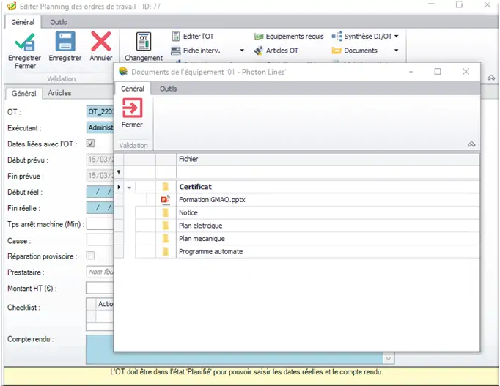The image size is (500, 386).
Task: Collapse the Certificat folder tree node
Action: [130, 187]
